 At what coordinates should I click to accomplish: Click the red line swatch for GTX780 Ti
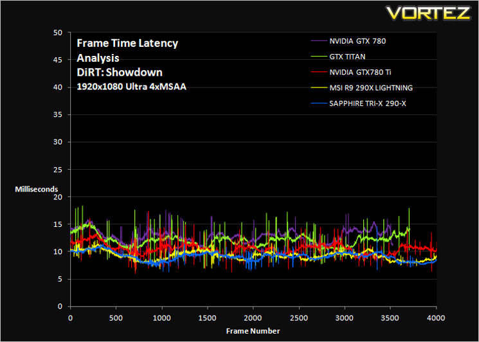(x=319, y=73)
